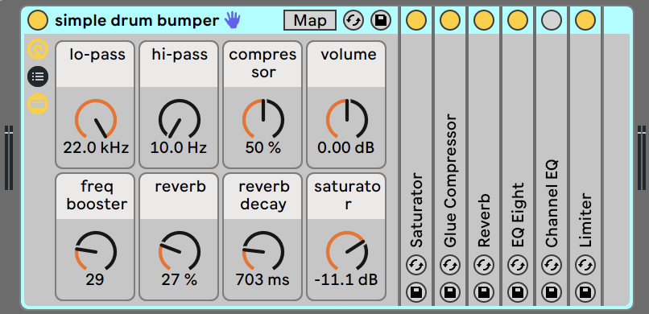Viewport: 649px width, 314px height.
Task: Toggle the macro controls view icon
Action: tap(38, 50)
